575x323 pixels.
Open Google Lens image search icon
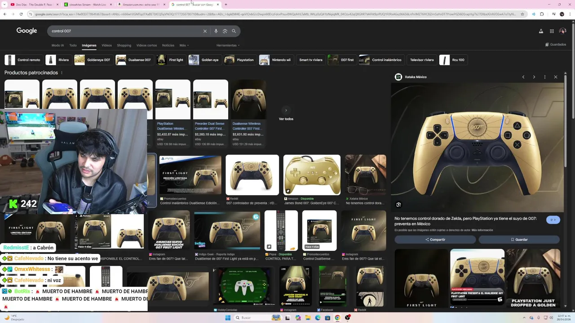pyautogui.click(x=225, y=31)
